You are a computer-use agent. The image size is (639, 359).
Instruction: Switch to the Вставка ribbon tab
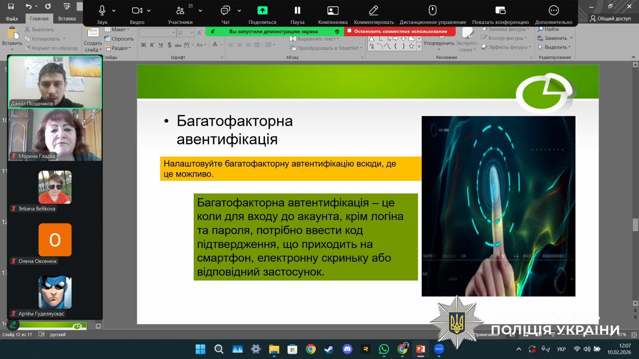point(67,19)
